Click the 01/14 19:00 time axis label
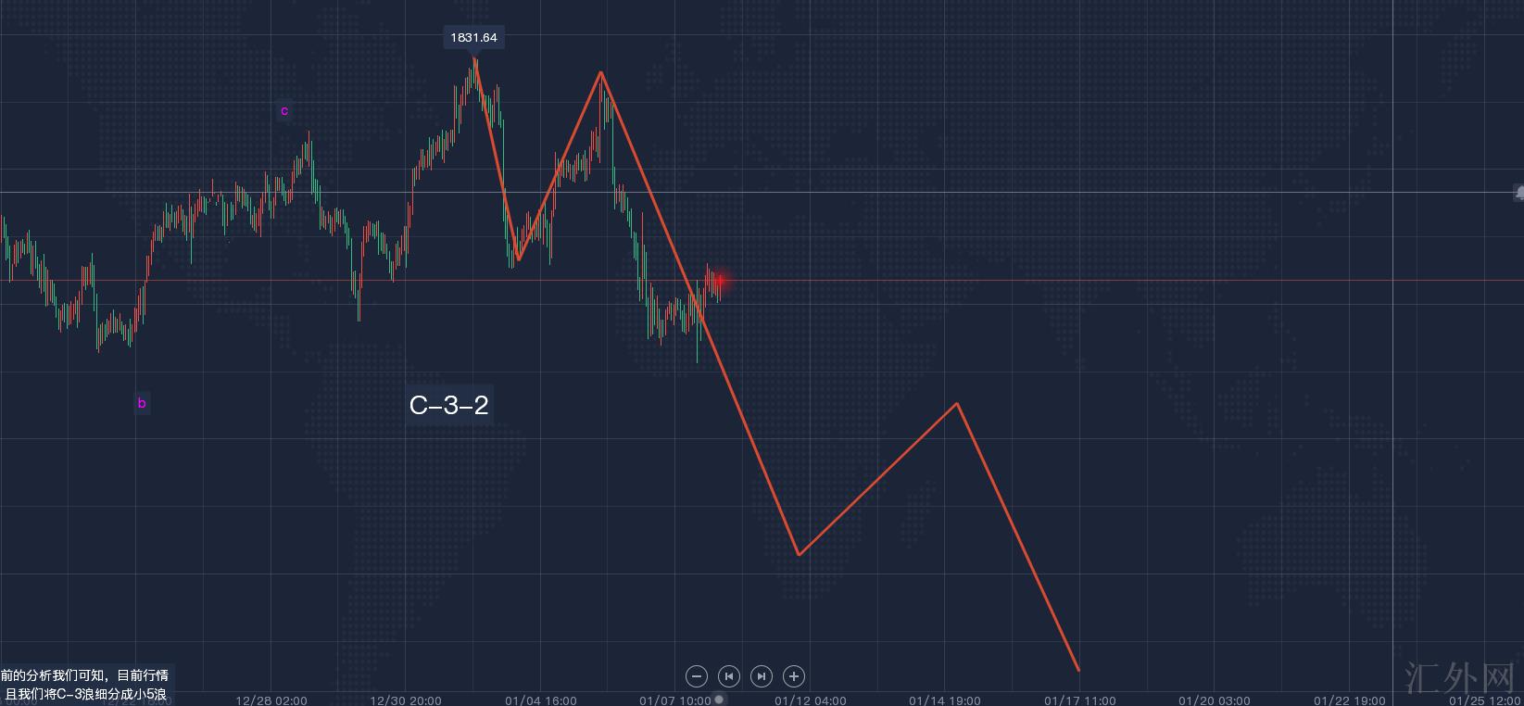1524x706 pixels. (x=945, y=700)
